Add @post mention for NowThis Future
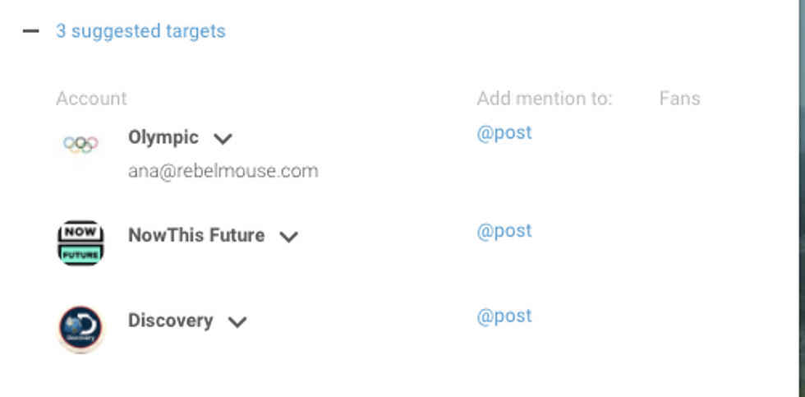The height and width of the screenshot is (397, 805). [x=504, y=231]
